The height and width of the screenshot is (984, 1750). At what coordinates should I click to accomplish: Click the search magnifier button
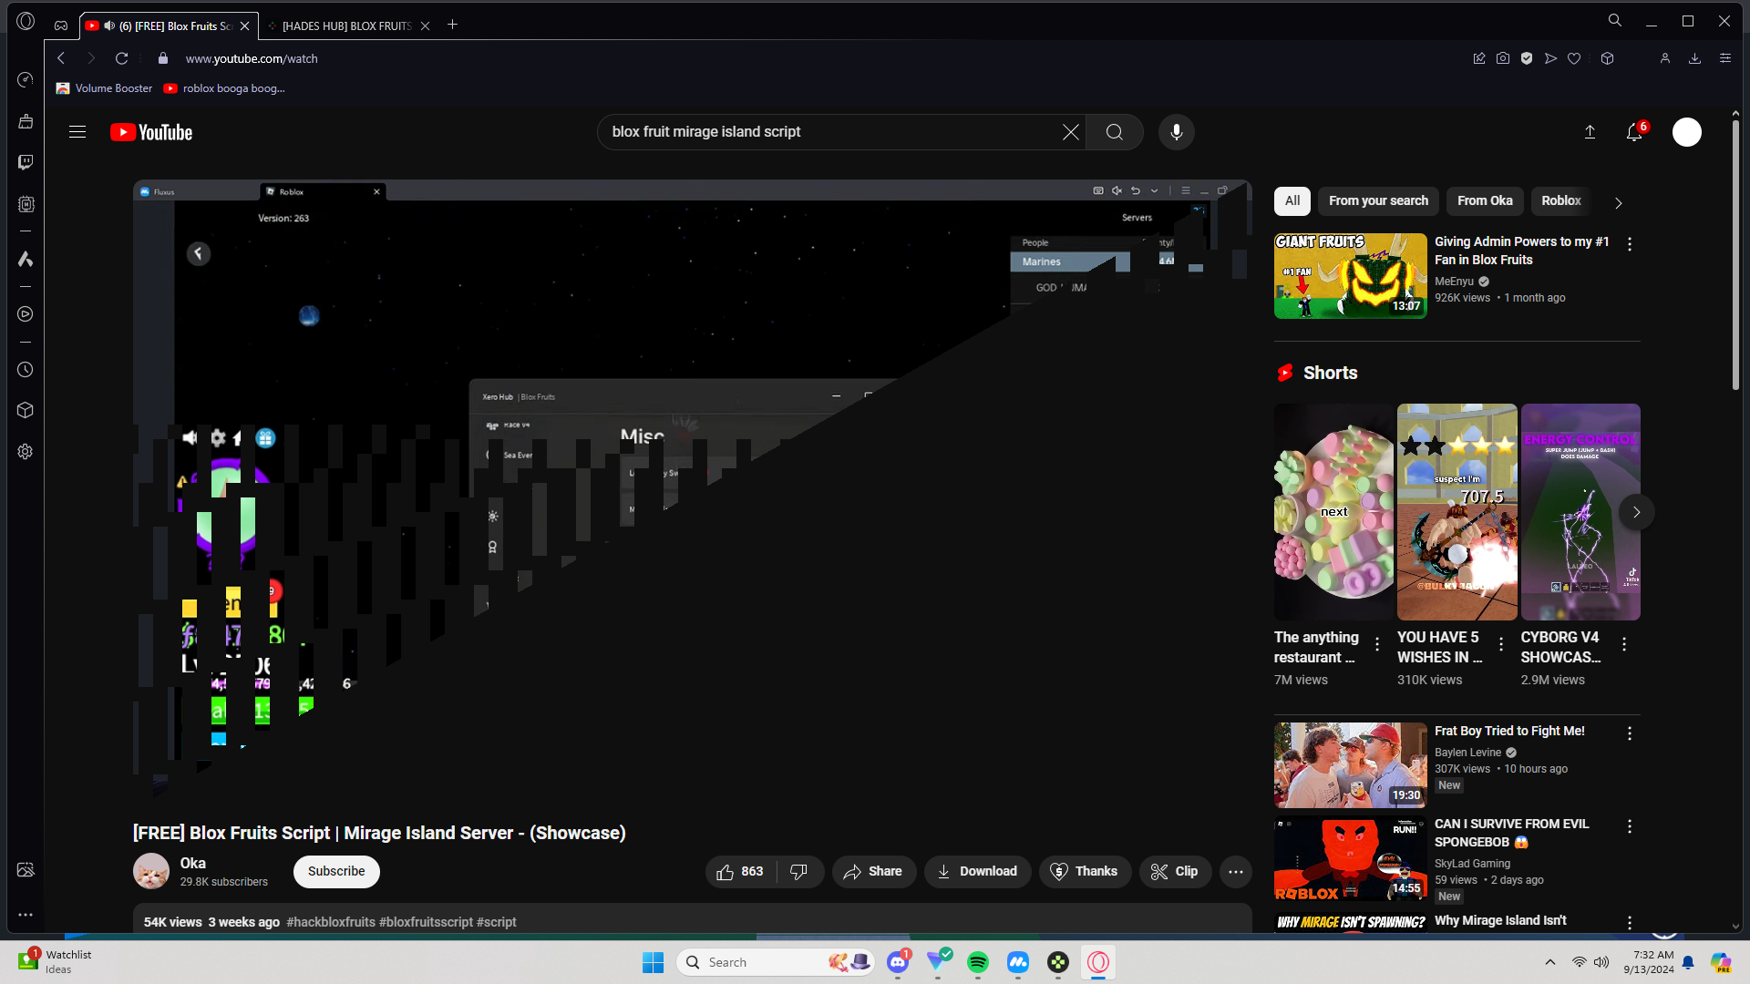coord(1114,132)
